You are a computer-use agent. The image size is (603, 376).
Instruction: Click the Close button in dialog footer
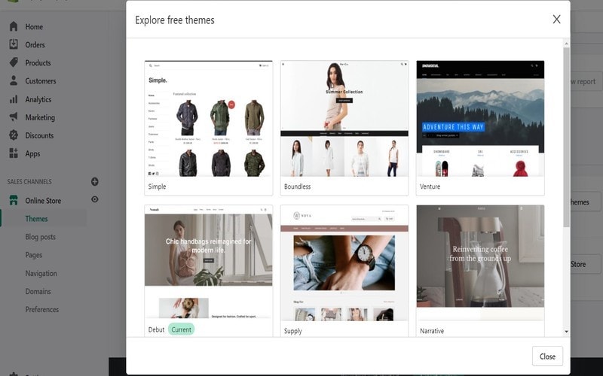tap(547, 356)
